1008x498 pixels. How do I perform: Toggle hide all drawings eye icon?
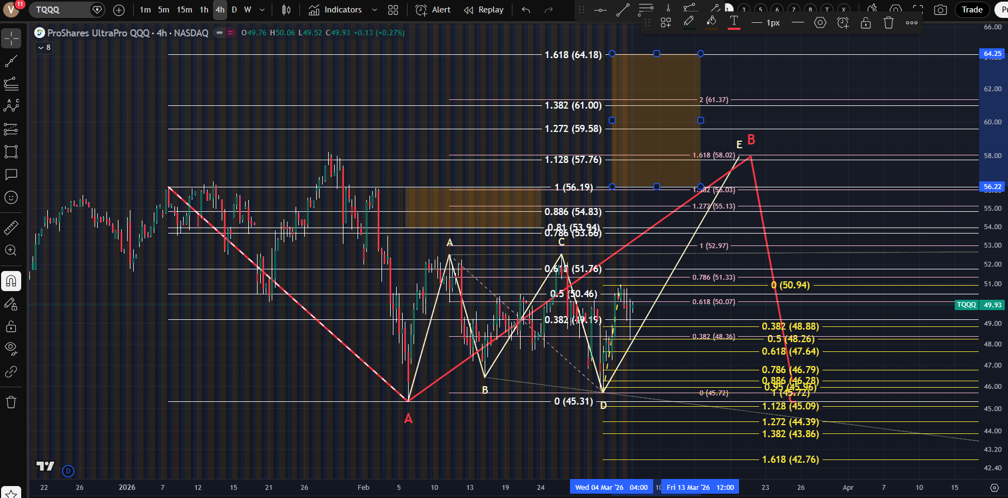pyautogui.click(x=11, y=348)
